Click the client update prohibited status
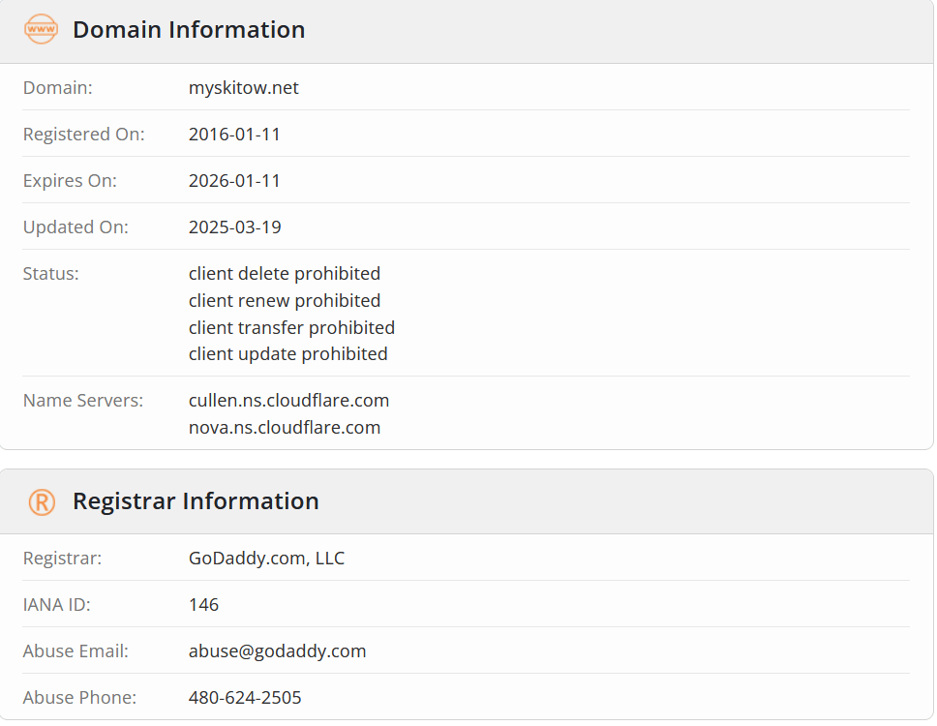The height and width of the screenshot is (726, 937). click(x=287, y=354)
